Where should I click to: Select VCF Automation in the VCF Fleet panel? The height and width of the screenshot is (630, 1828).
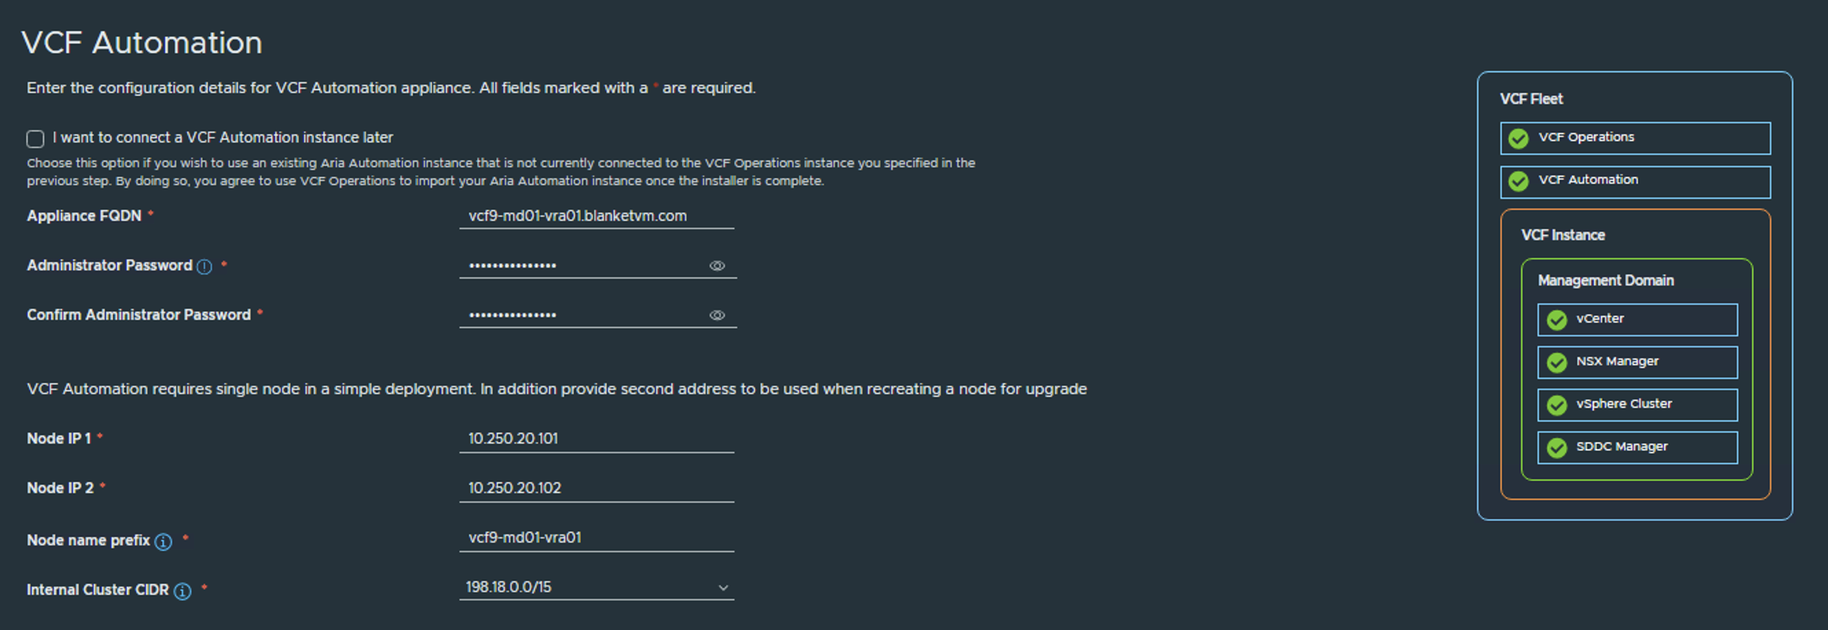(x=1635, y=181)
